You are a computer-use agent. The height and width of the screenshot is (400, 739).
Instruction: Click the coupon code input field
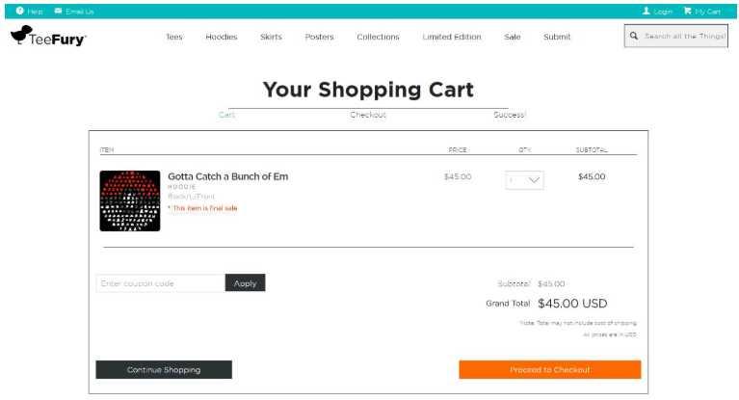(x=159, y=283)
